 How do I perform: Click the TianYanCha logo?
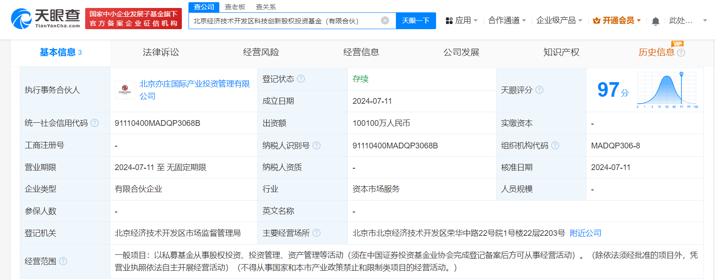click(x=45, y=19)
